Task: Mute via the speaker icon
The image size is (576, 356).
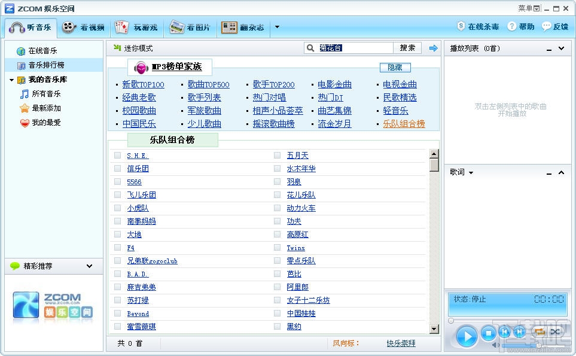Action: [496, 345]
